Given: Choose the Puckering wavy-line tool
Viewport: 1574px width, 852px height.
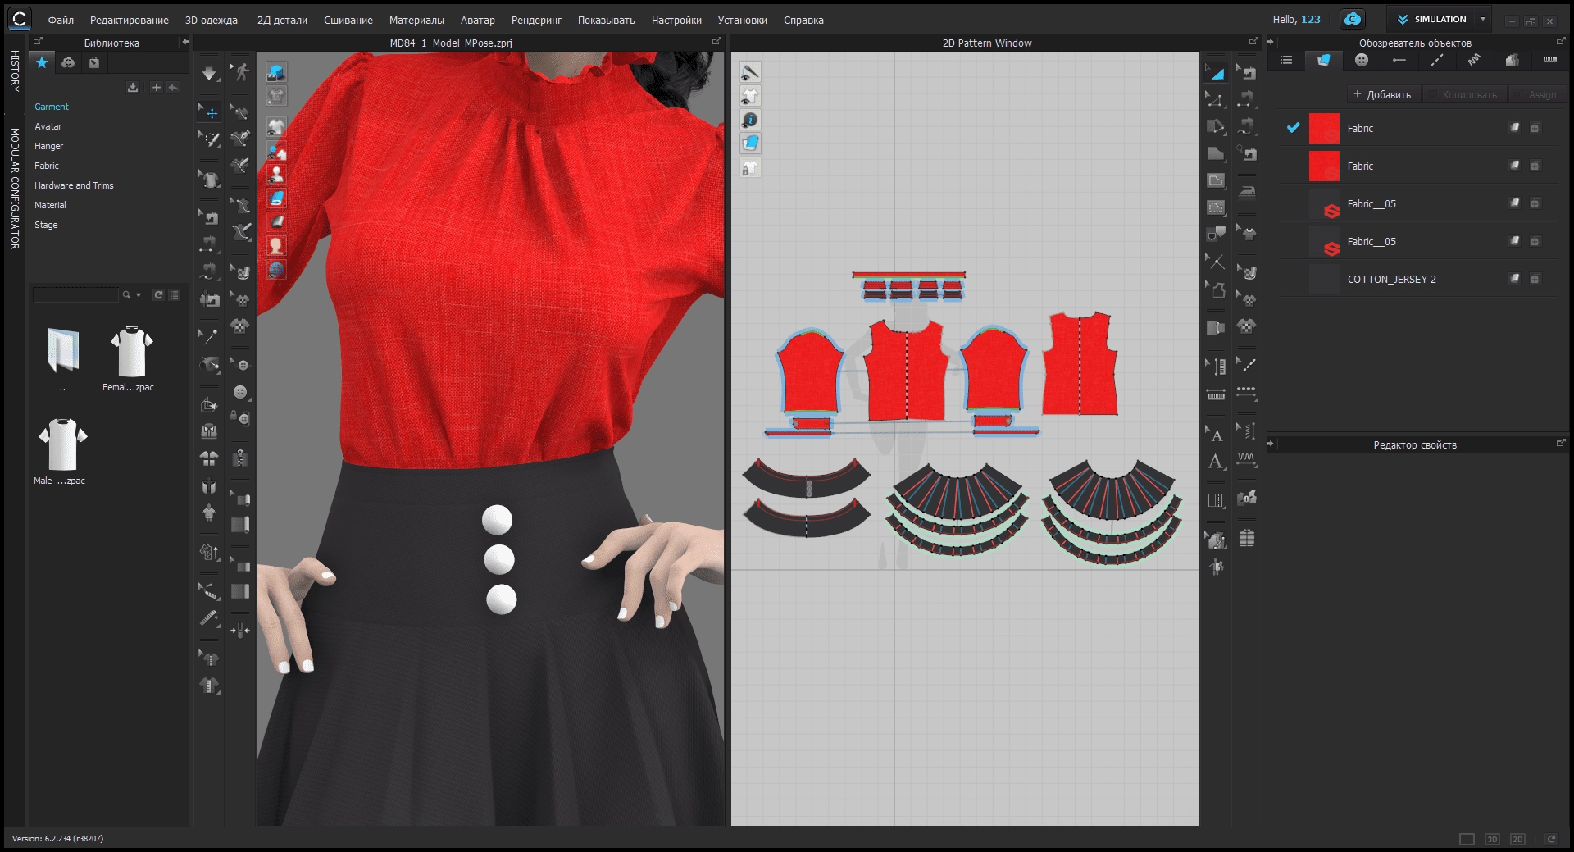Looking at the screenshot, I should (x=1247, y=459).
